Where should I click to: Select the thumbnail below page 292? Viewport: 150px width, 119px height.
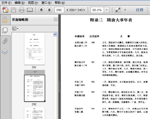tap(34, 113)
